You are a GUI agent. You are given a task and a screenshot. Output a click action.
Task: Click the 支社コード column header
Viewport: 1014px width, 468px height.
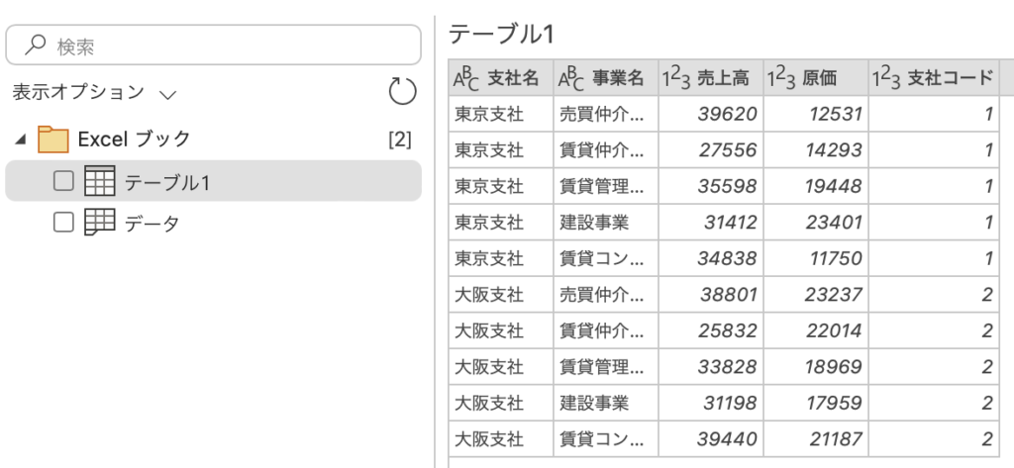coord(934,78)
